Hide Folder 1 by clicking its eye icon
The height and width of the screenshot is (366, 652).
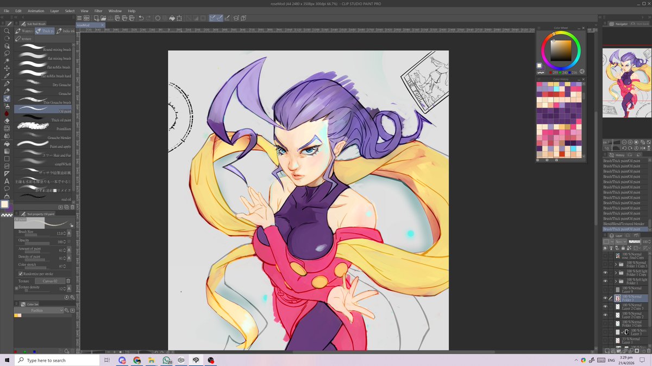tap(605, 280)
